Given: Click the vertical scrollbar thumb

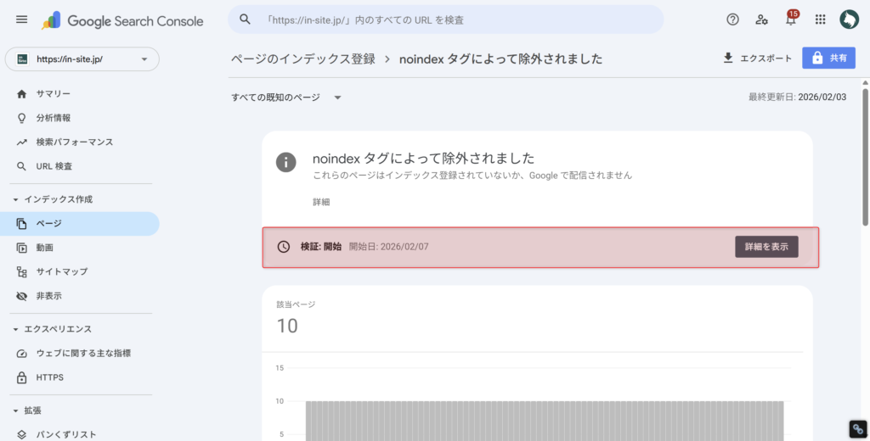Looking at the screenshot, I should click(865, 156).
